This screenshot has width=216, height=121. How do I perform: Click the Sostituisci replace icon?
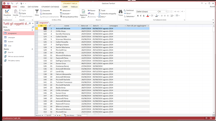pos(125,10)
